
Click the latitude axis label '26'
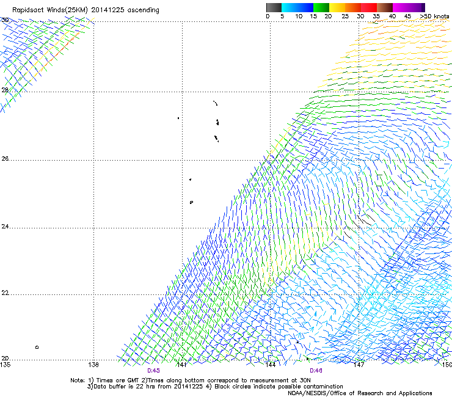coord(5,159)
